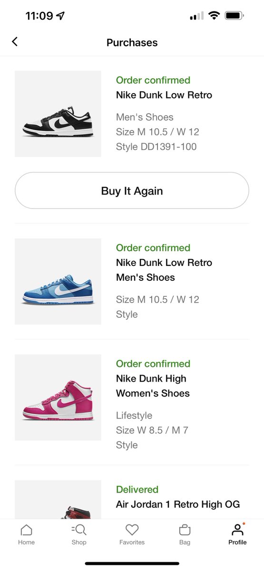Open the Home tab icon

[x=27, y=530]
